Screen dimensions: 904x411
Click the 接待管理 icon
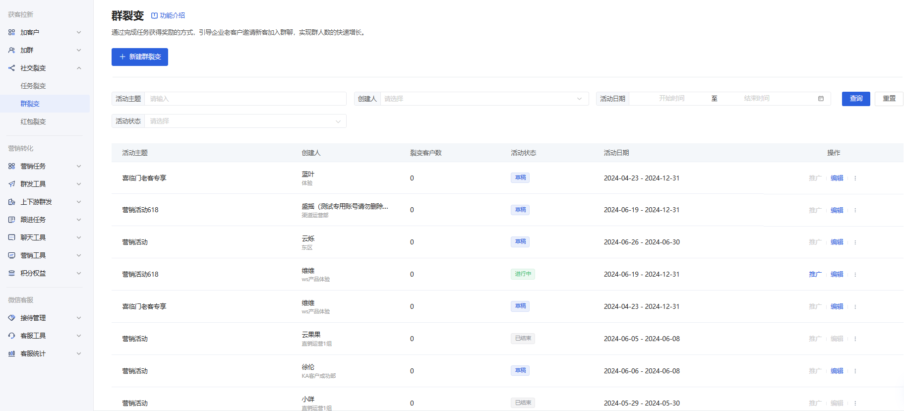(11, 318)
